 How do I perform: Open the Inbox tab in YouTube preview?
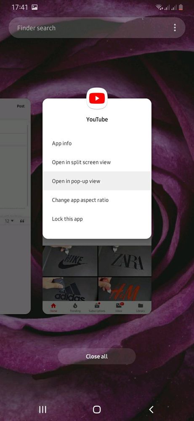click(119, 308)
